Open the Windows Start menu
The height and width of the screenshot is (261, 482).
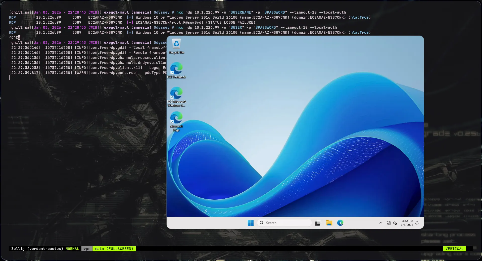pyautogui.click(x=251, y=223)
